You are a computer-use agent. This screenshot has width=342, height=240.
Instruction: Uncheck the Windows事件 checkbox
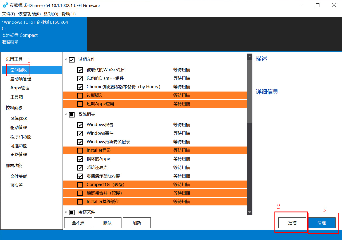[x=80, y=133]
